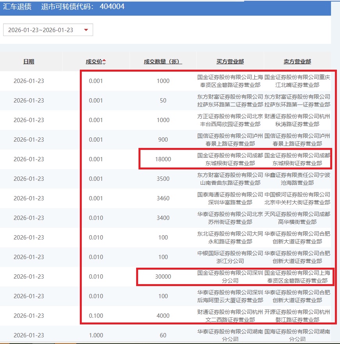The width and height of the screenshot is (340, 344).
Task: Select the quantity cell 3400
Action: point(163,218)
